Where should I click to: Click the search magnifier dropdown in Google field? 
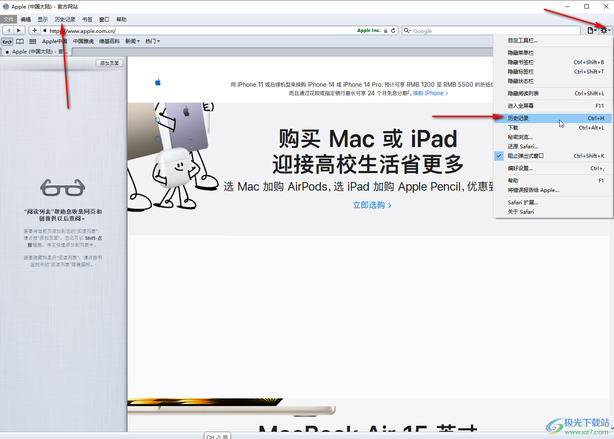click(x=407, y=31)
